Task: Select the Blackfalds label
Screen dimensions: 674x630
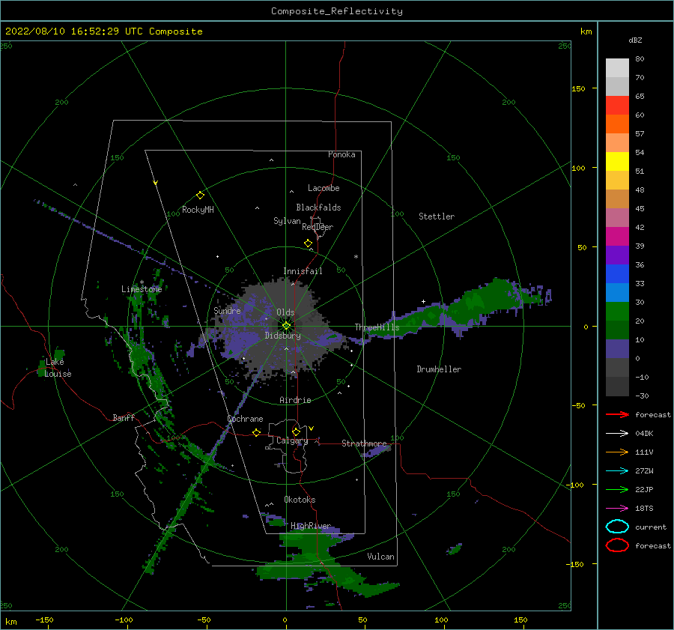Action: pos(318,208)
